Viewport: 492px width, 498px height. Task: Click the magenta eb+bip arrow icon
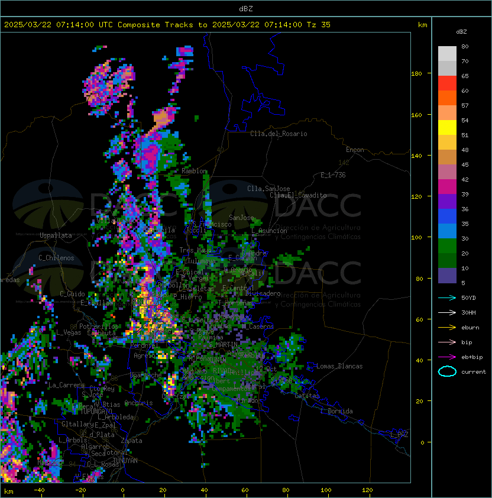[447, 357]
